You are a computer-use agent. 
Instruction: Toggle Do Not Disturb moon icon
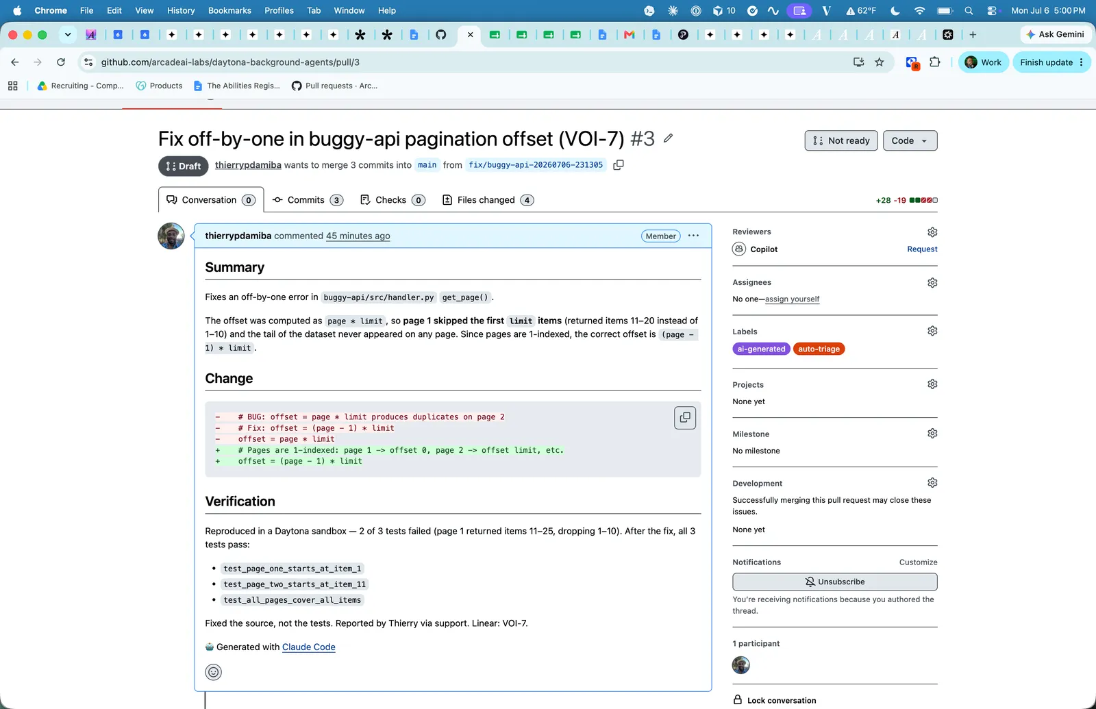tap(895, 10)
